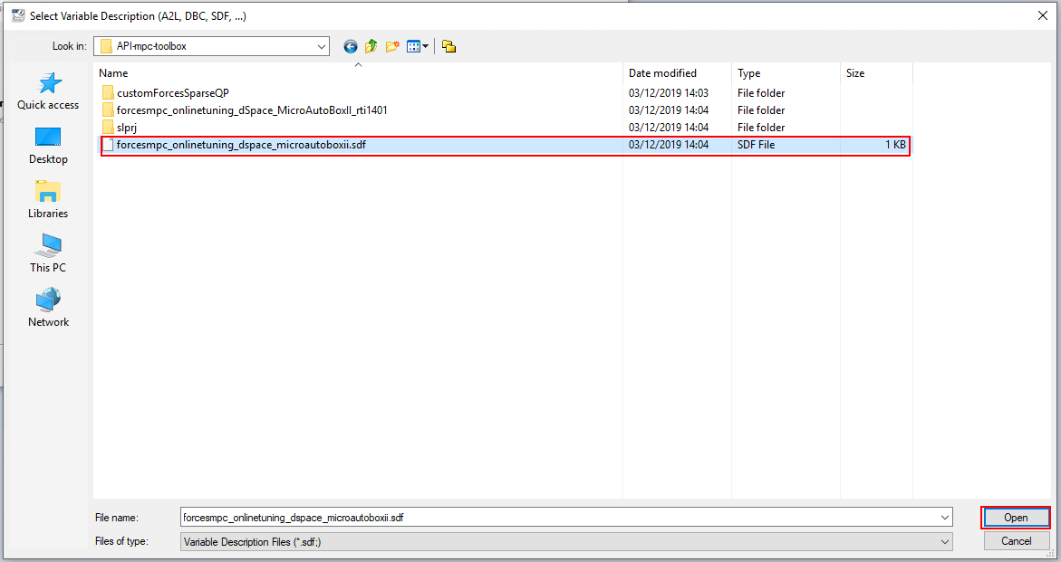Go back to the last visited folder

pos(351,46)
